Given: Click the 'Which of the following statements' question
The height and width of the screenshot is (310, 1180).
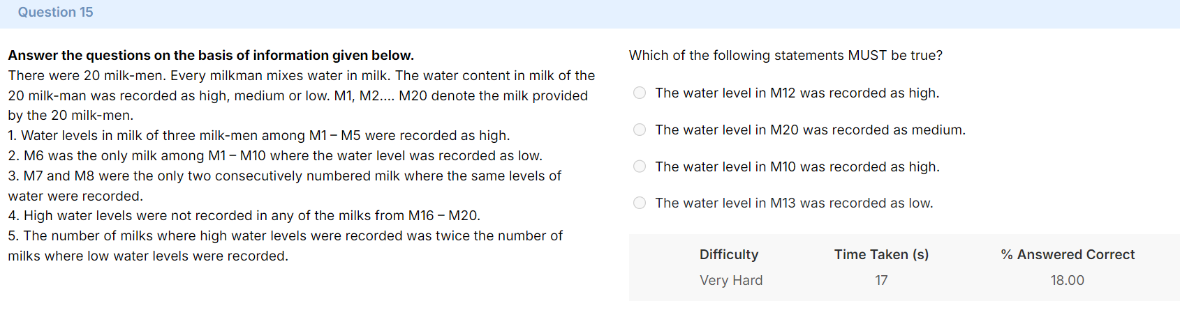Looking at the screenshot, I should point(786,55).
